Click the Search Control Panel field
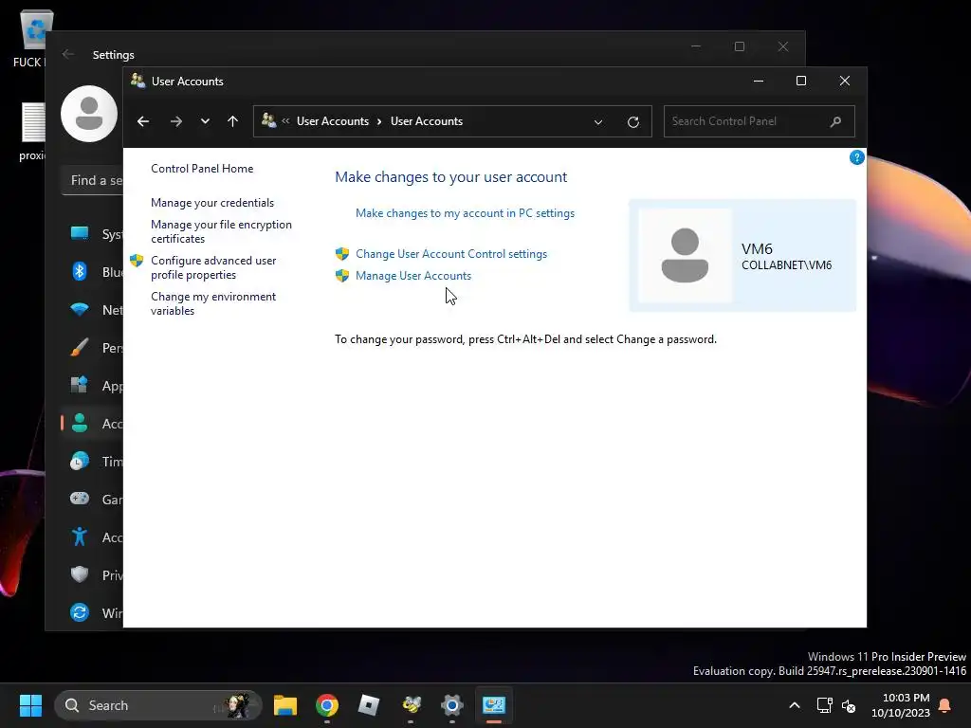This screenshot has height=728, width=971. (x=760, y=121)
